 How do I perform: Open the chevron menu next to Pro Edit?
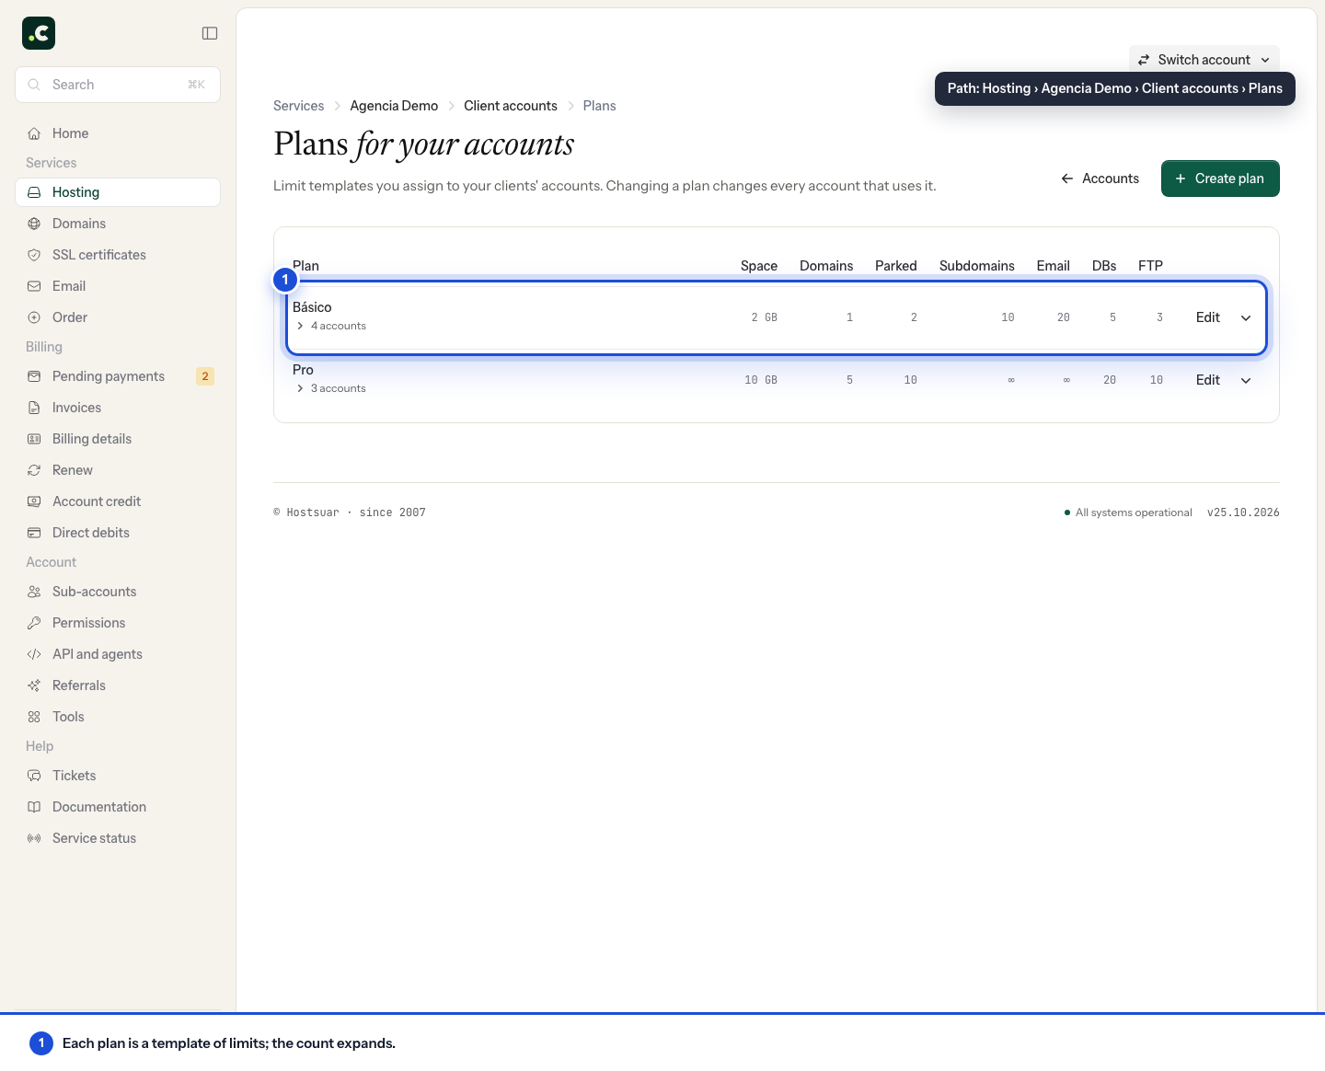[x=1246, y=380]
